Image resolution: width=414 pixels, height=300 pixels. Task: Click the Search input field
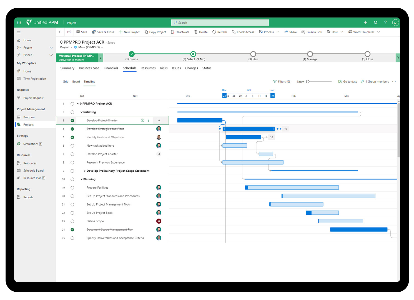tap(220, 22)
